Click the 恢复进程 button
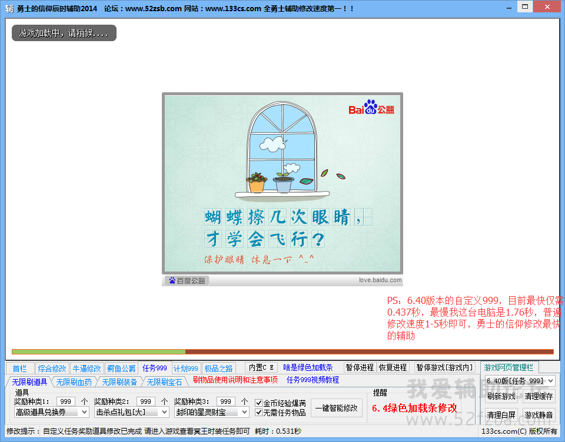The height and width of the screenshot is (442, 565). point(393,367)
